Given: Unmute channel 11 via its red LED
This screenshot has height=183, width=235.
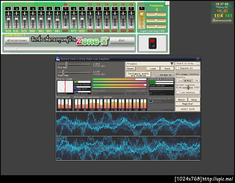Looking at the screenshot, I should pos(90,9).
